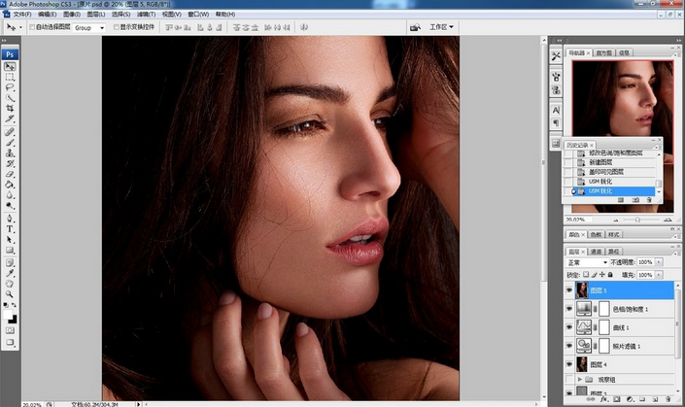The width and height of the screenshot is (685, 407).
Task: Select the Crop tool
Action: [10, 108]
